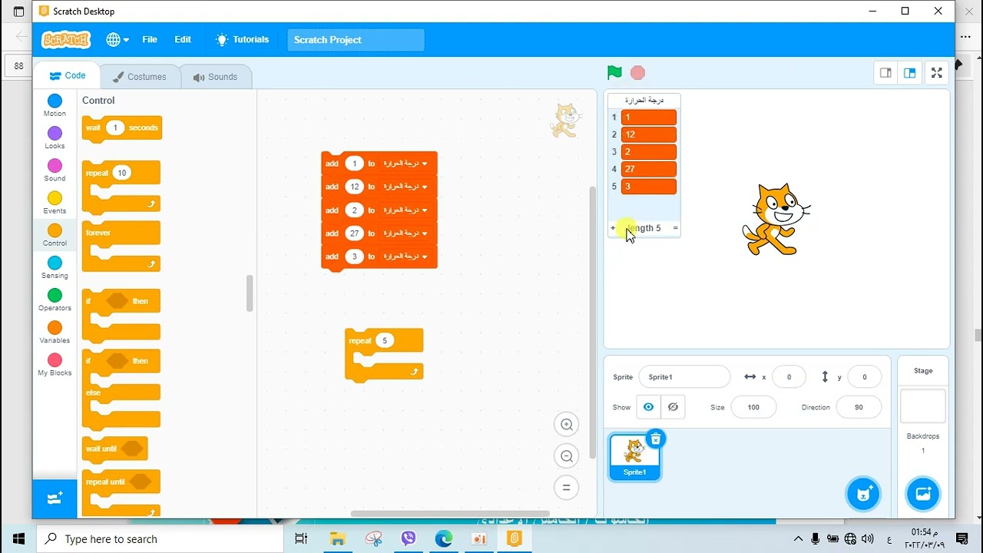Click the wait 1 seconds block
The width and height of the screenshot is (983, 553).
tap(122, 128)
